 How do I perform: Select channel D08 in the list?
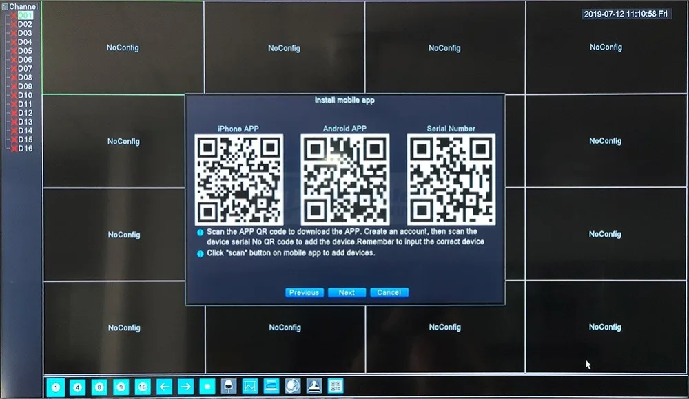point(25,77)
